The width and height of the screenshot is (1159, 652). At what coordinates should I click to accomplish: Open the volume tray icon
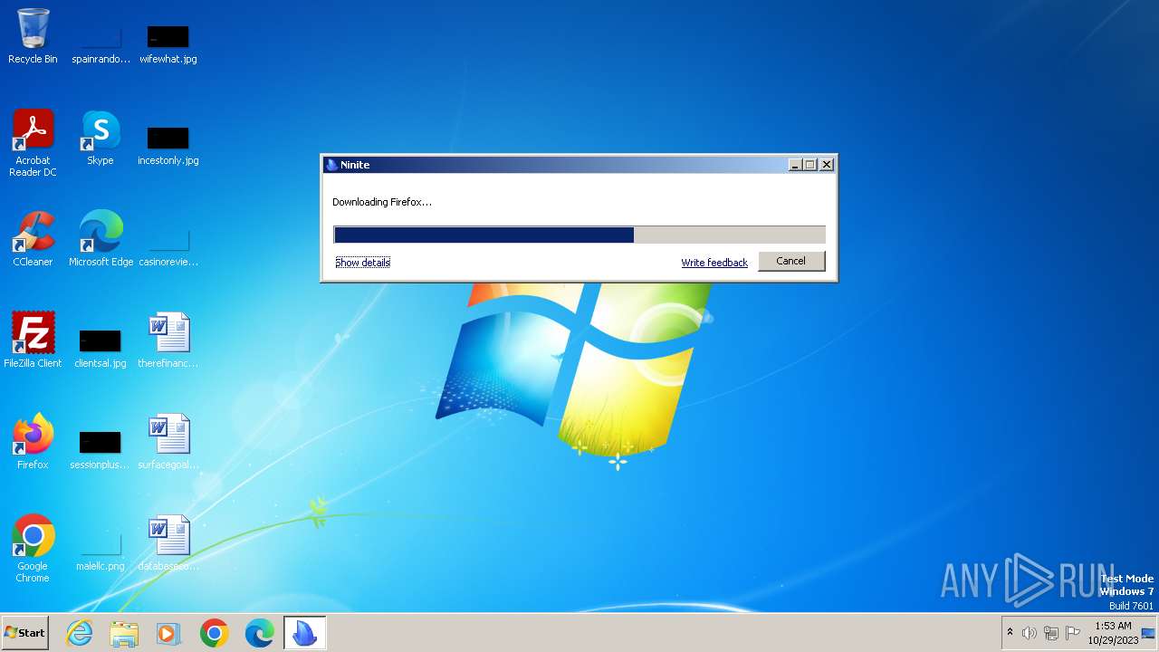[x=1030, y=633]
